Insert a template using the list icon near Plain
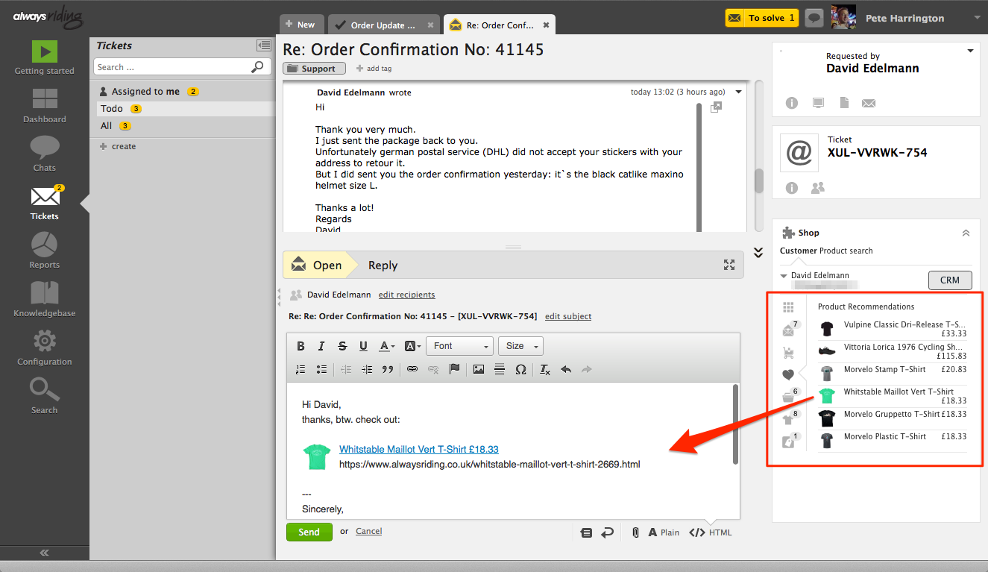Image resolution: width=988 pixels, height=572 pixels. (x=586, y=532)
